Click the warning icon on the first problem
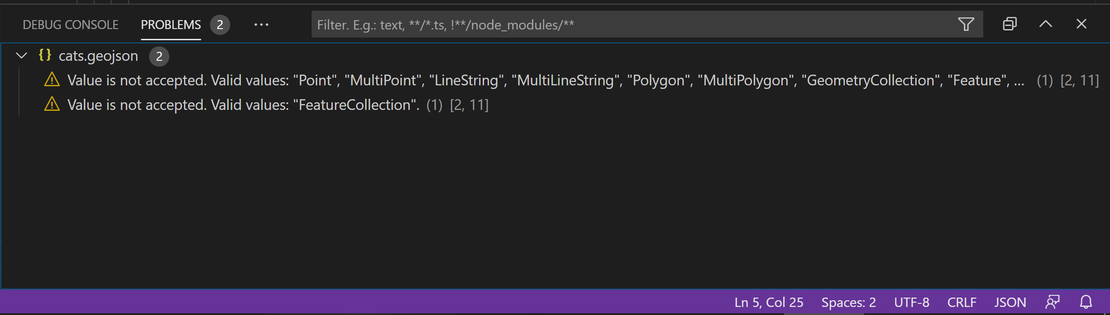The image size is (1110, 315). coord(52,80)
